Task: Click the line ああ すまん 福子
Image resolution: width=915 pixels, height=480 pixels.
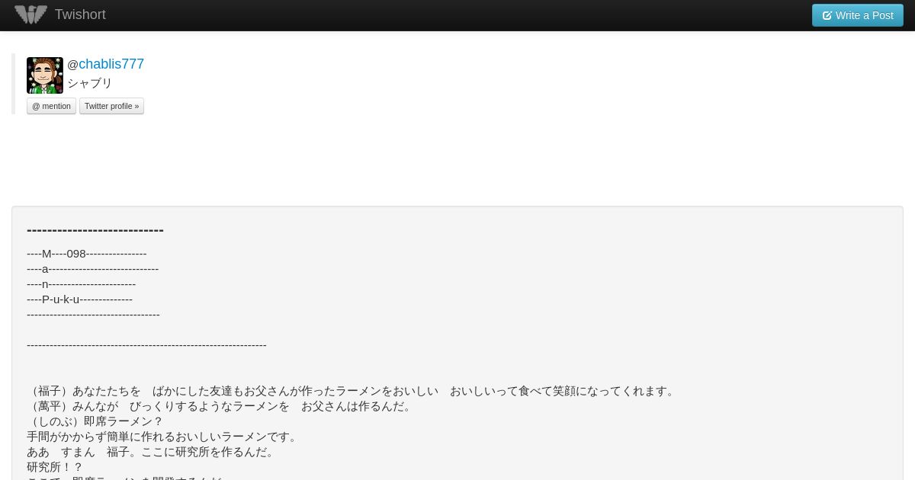Action: [152, 452]
